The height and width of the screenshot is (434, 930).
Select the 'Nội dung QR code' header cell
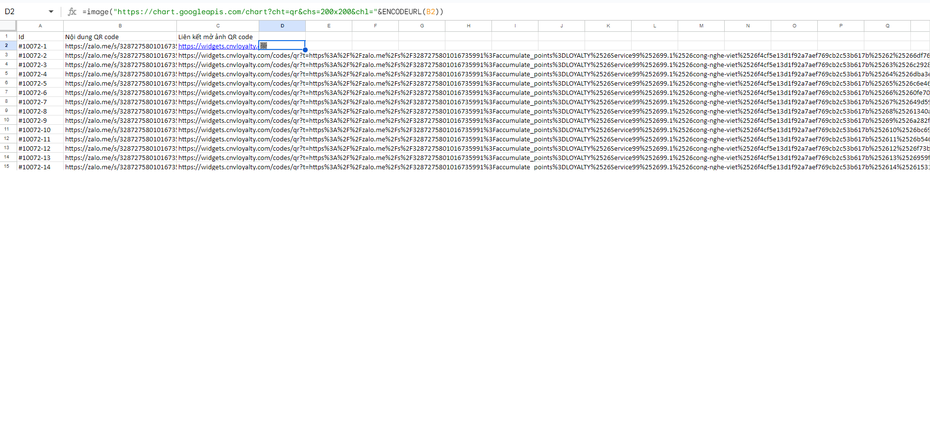click(120, 37)
